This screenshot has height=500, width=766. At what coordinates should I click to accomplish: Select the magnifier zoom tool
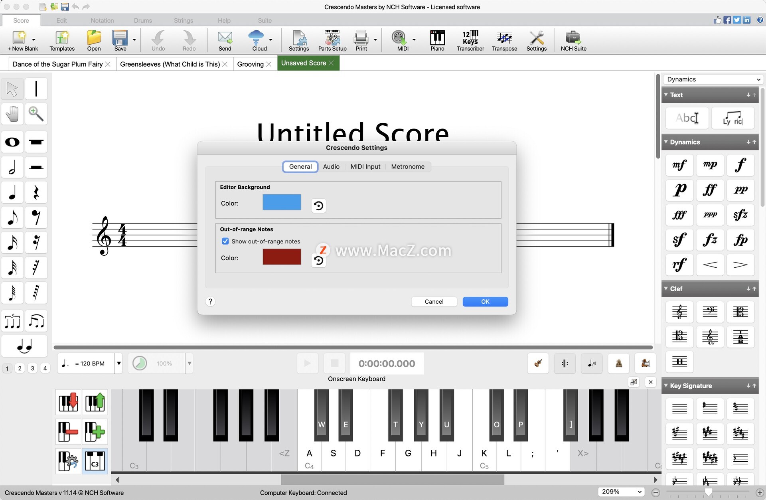36,114
